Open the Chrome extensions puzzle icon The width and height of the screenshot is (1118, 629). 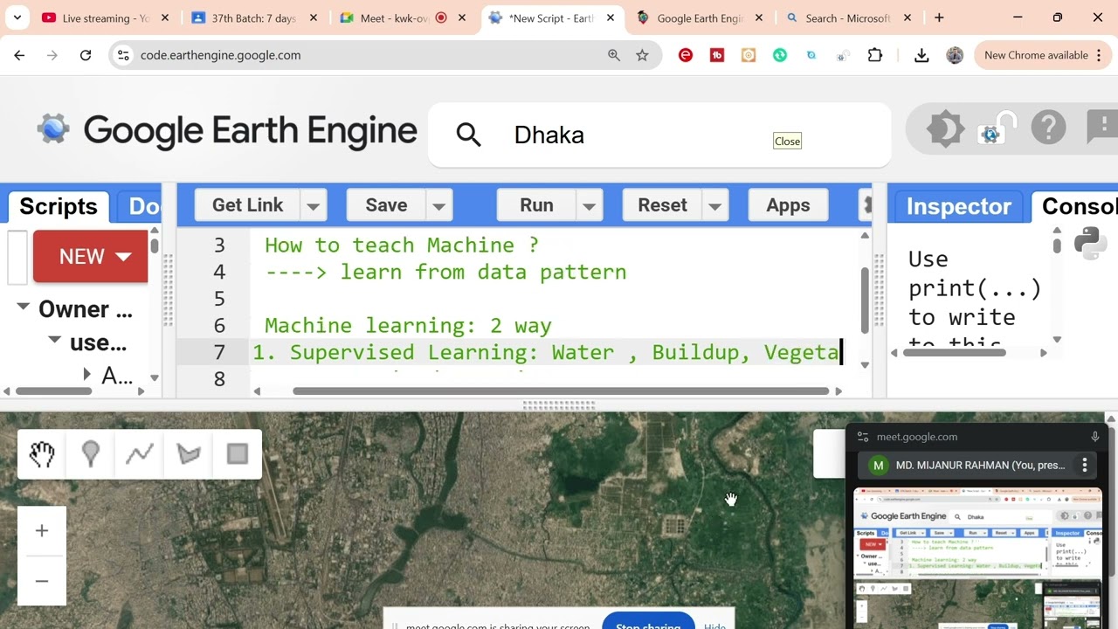pyautogui.click(x=875, y=55)
